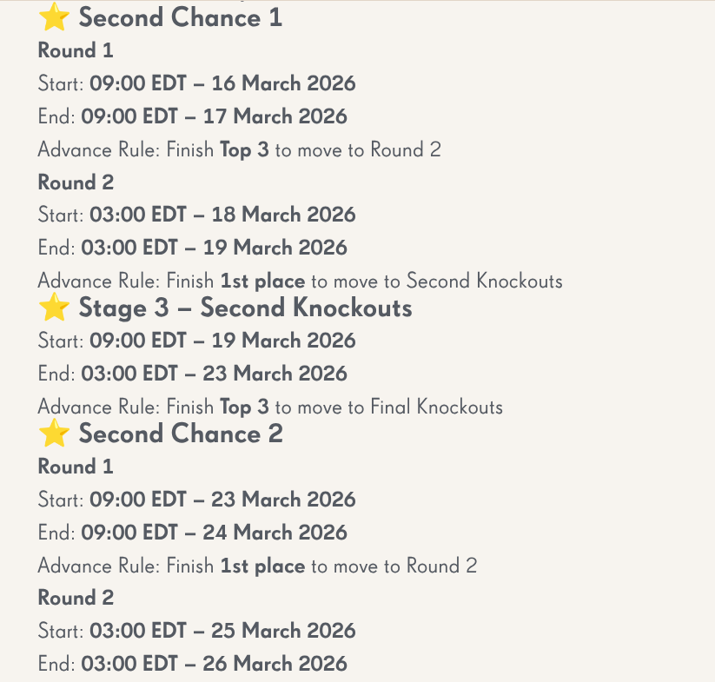Click the Round 1 label under Second Chance 1

76,51
